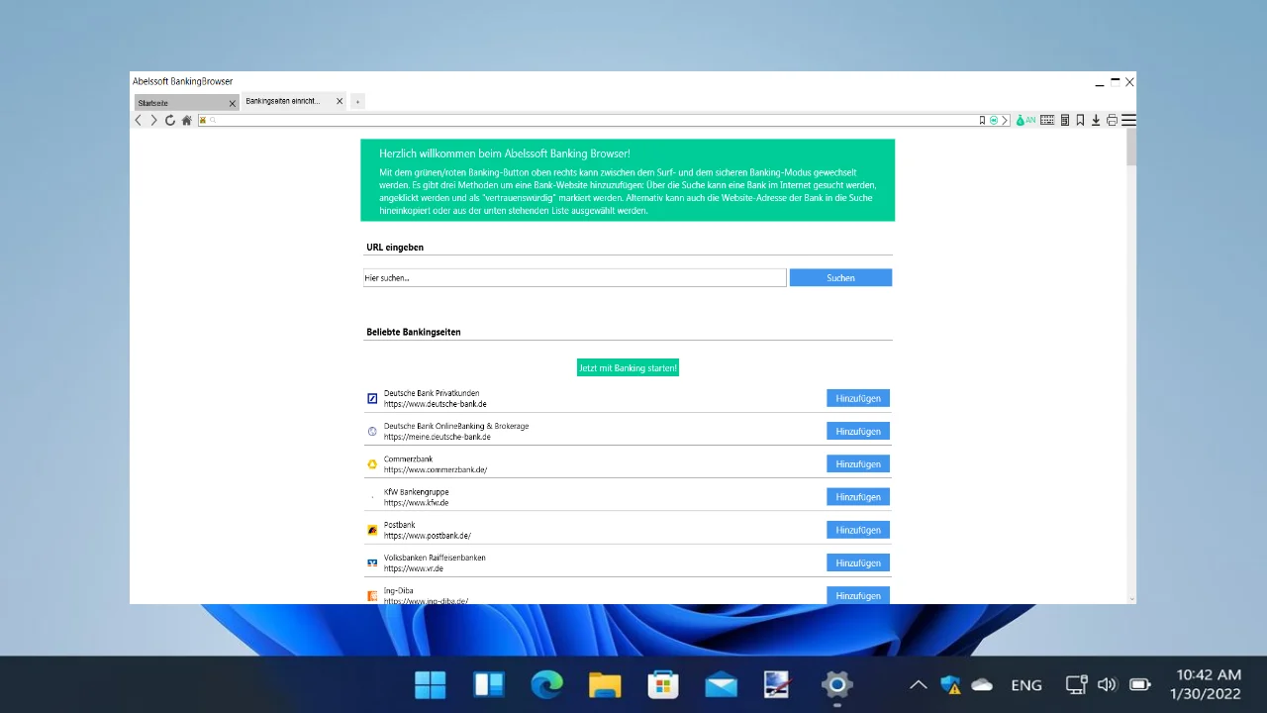Image resolution: width=1267 pixels, height=713 pixels.
Task: Click 'Jetzt mit Banking starten!' button
Action: [x=628, y=368]
